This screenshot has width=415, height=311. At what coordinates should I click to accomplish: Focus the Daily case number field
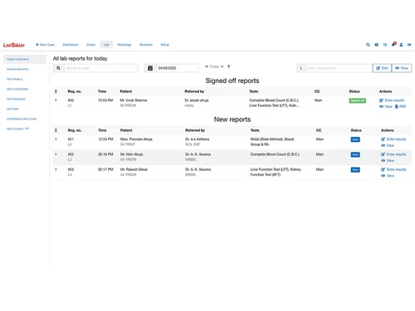(x=339, y=68)
